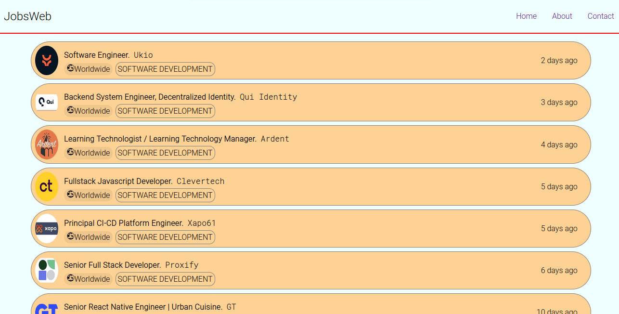Select SOFTWARE DEVELOPMENT tag on Ardent job
This screenshot has width=619, height=314.
(165, 153)
